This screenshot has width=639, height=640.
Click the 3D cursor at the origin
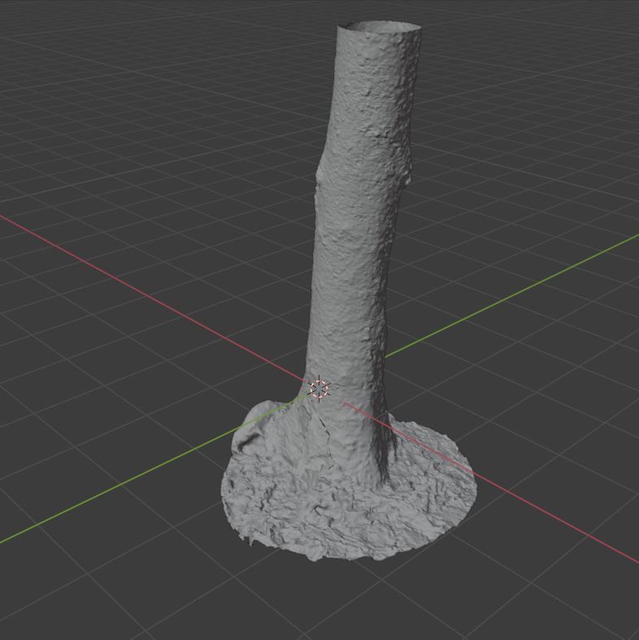coord(319,388)
